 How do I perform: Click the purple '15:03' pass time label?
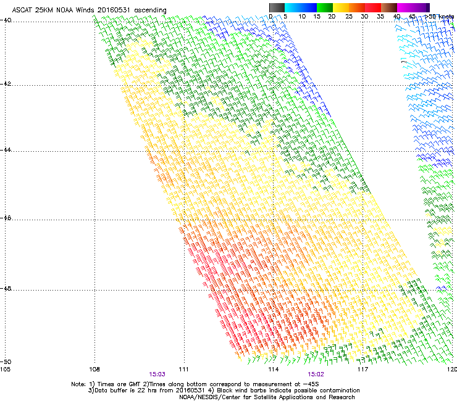(x=157, y=374)
